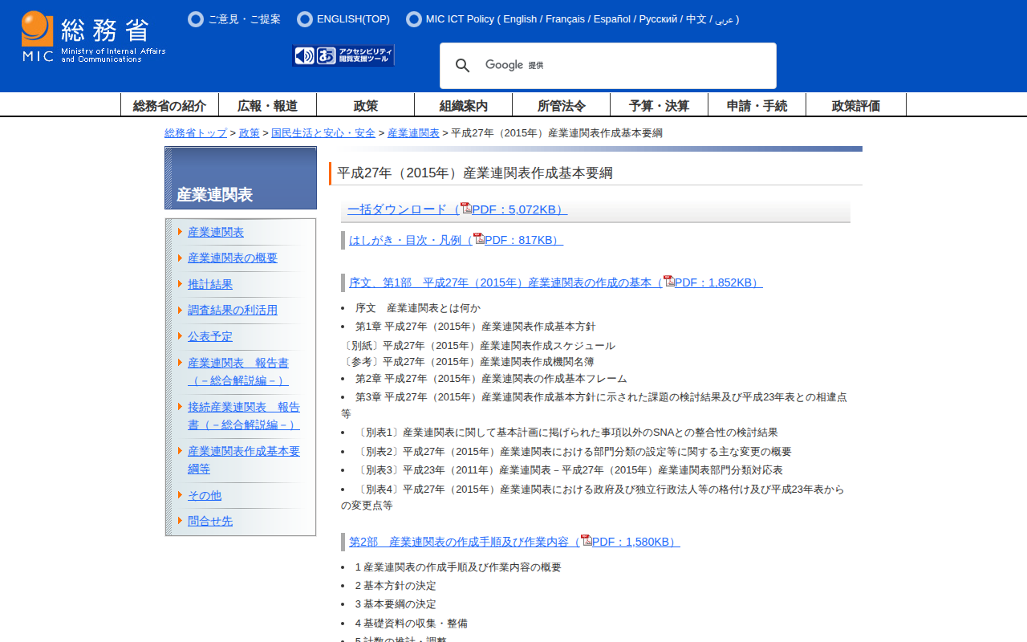Click PDF icon for 第2部 link
Image resolution: width=1027 pixels, height=642 pixels.
(x=586, y=540)
